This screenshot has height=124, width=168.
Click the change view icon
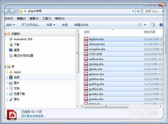pos(140,25)
